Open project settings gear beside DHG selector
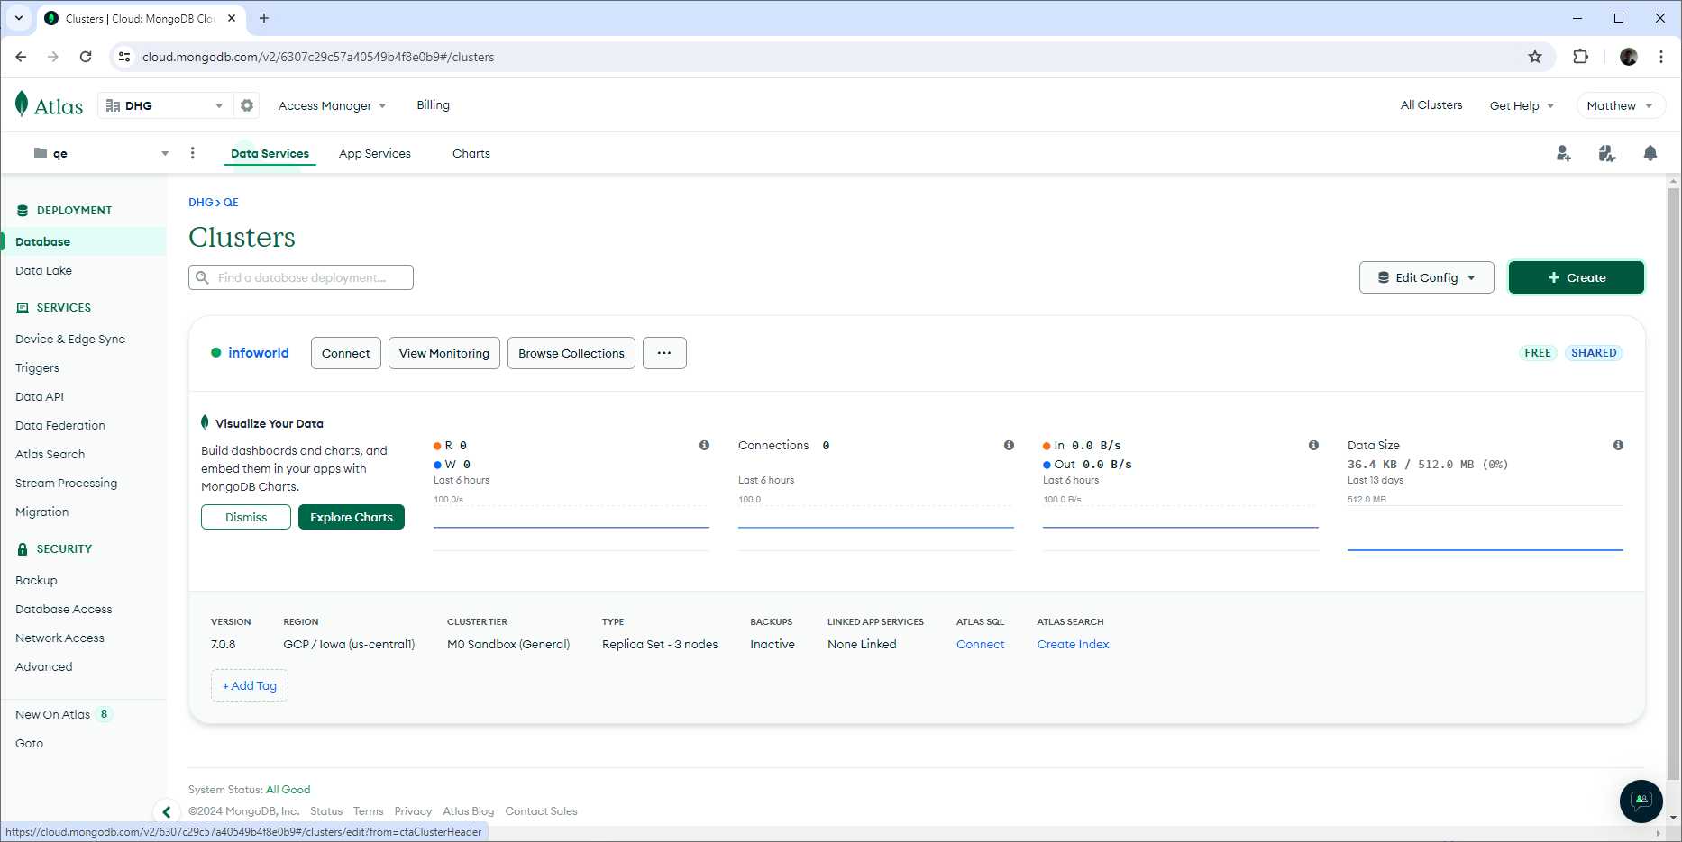This screenshot has width=1682, height=842. pos(247,104)
